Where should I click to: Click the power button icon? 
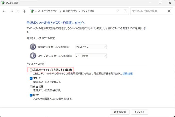pyautogui.click(x=33, y=47)
